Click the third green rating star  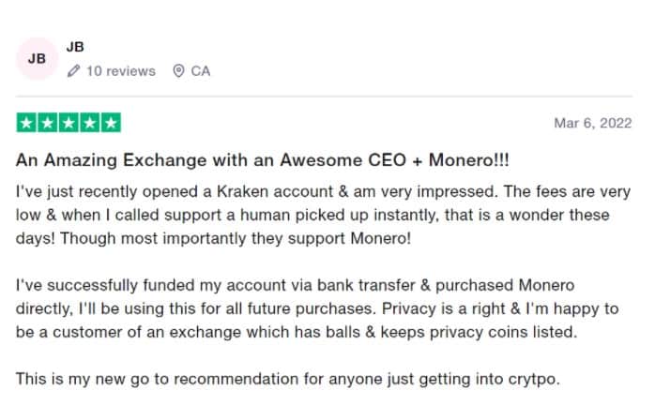pos(69,123)
